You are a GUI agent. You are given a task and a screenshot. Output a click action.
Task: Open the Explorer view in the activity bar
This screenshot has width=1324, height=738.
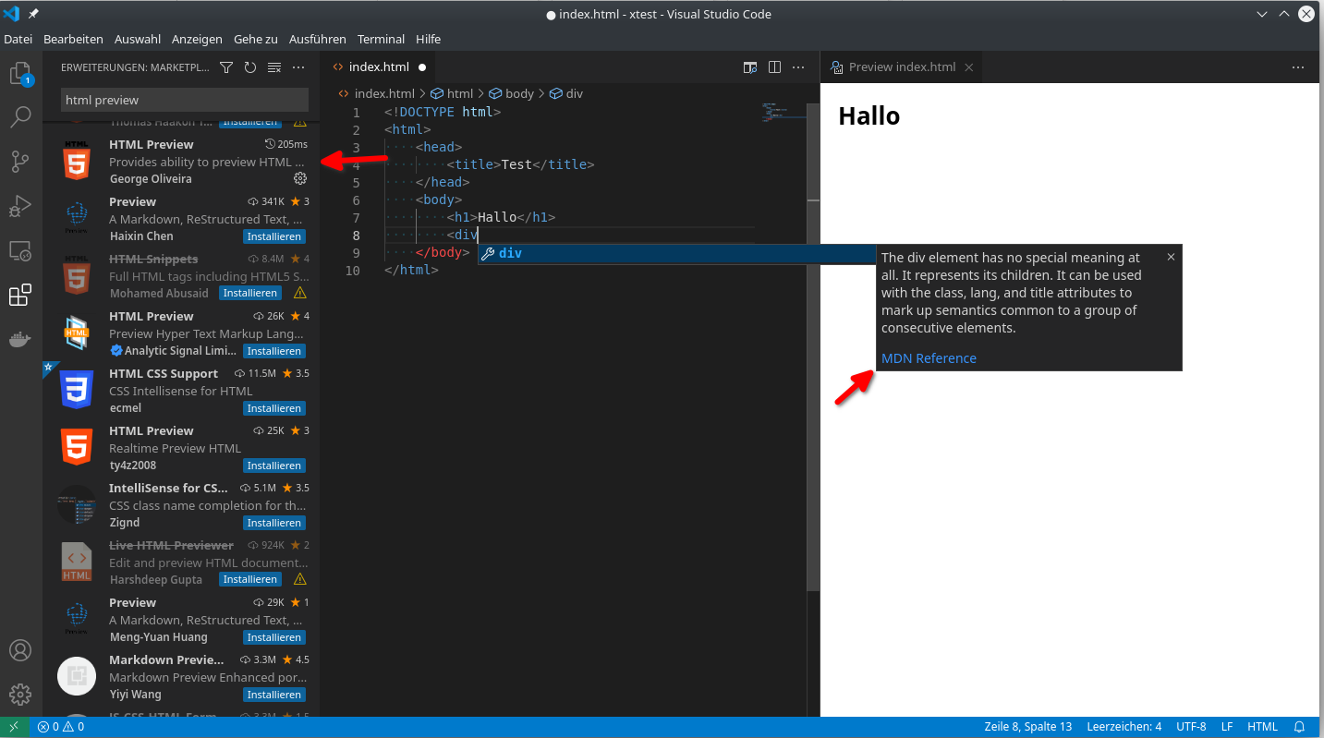click(x=20, y=73)
